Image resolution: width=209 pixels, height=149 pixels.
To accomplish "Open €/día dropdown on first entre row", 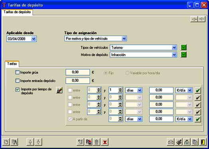I will [189, 90].
